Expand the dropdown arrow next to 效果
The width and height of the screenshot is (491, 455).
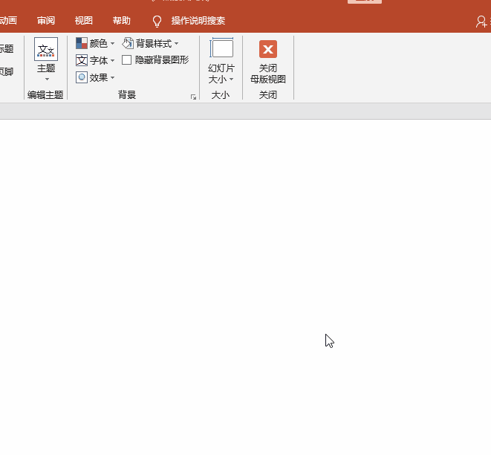pos(113,78)
